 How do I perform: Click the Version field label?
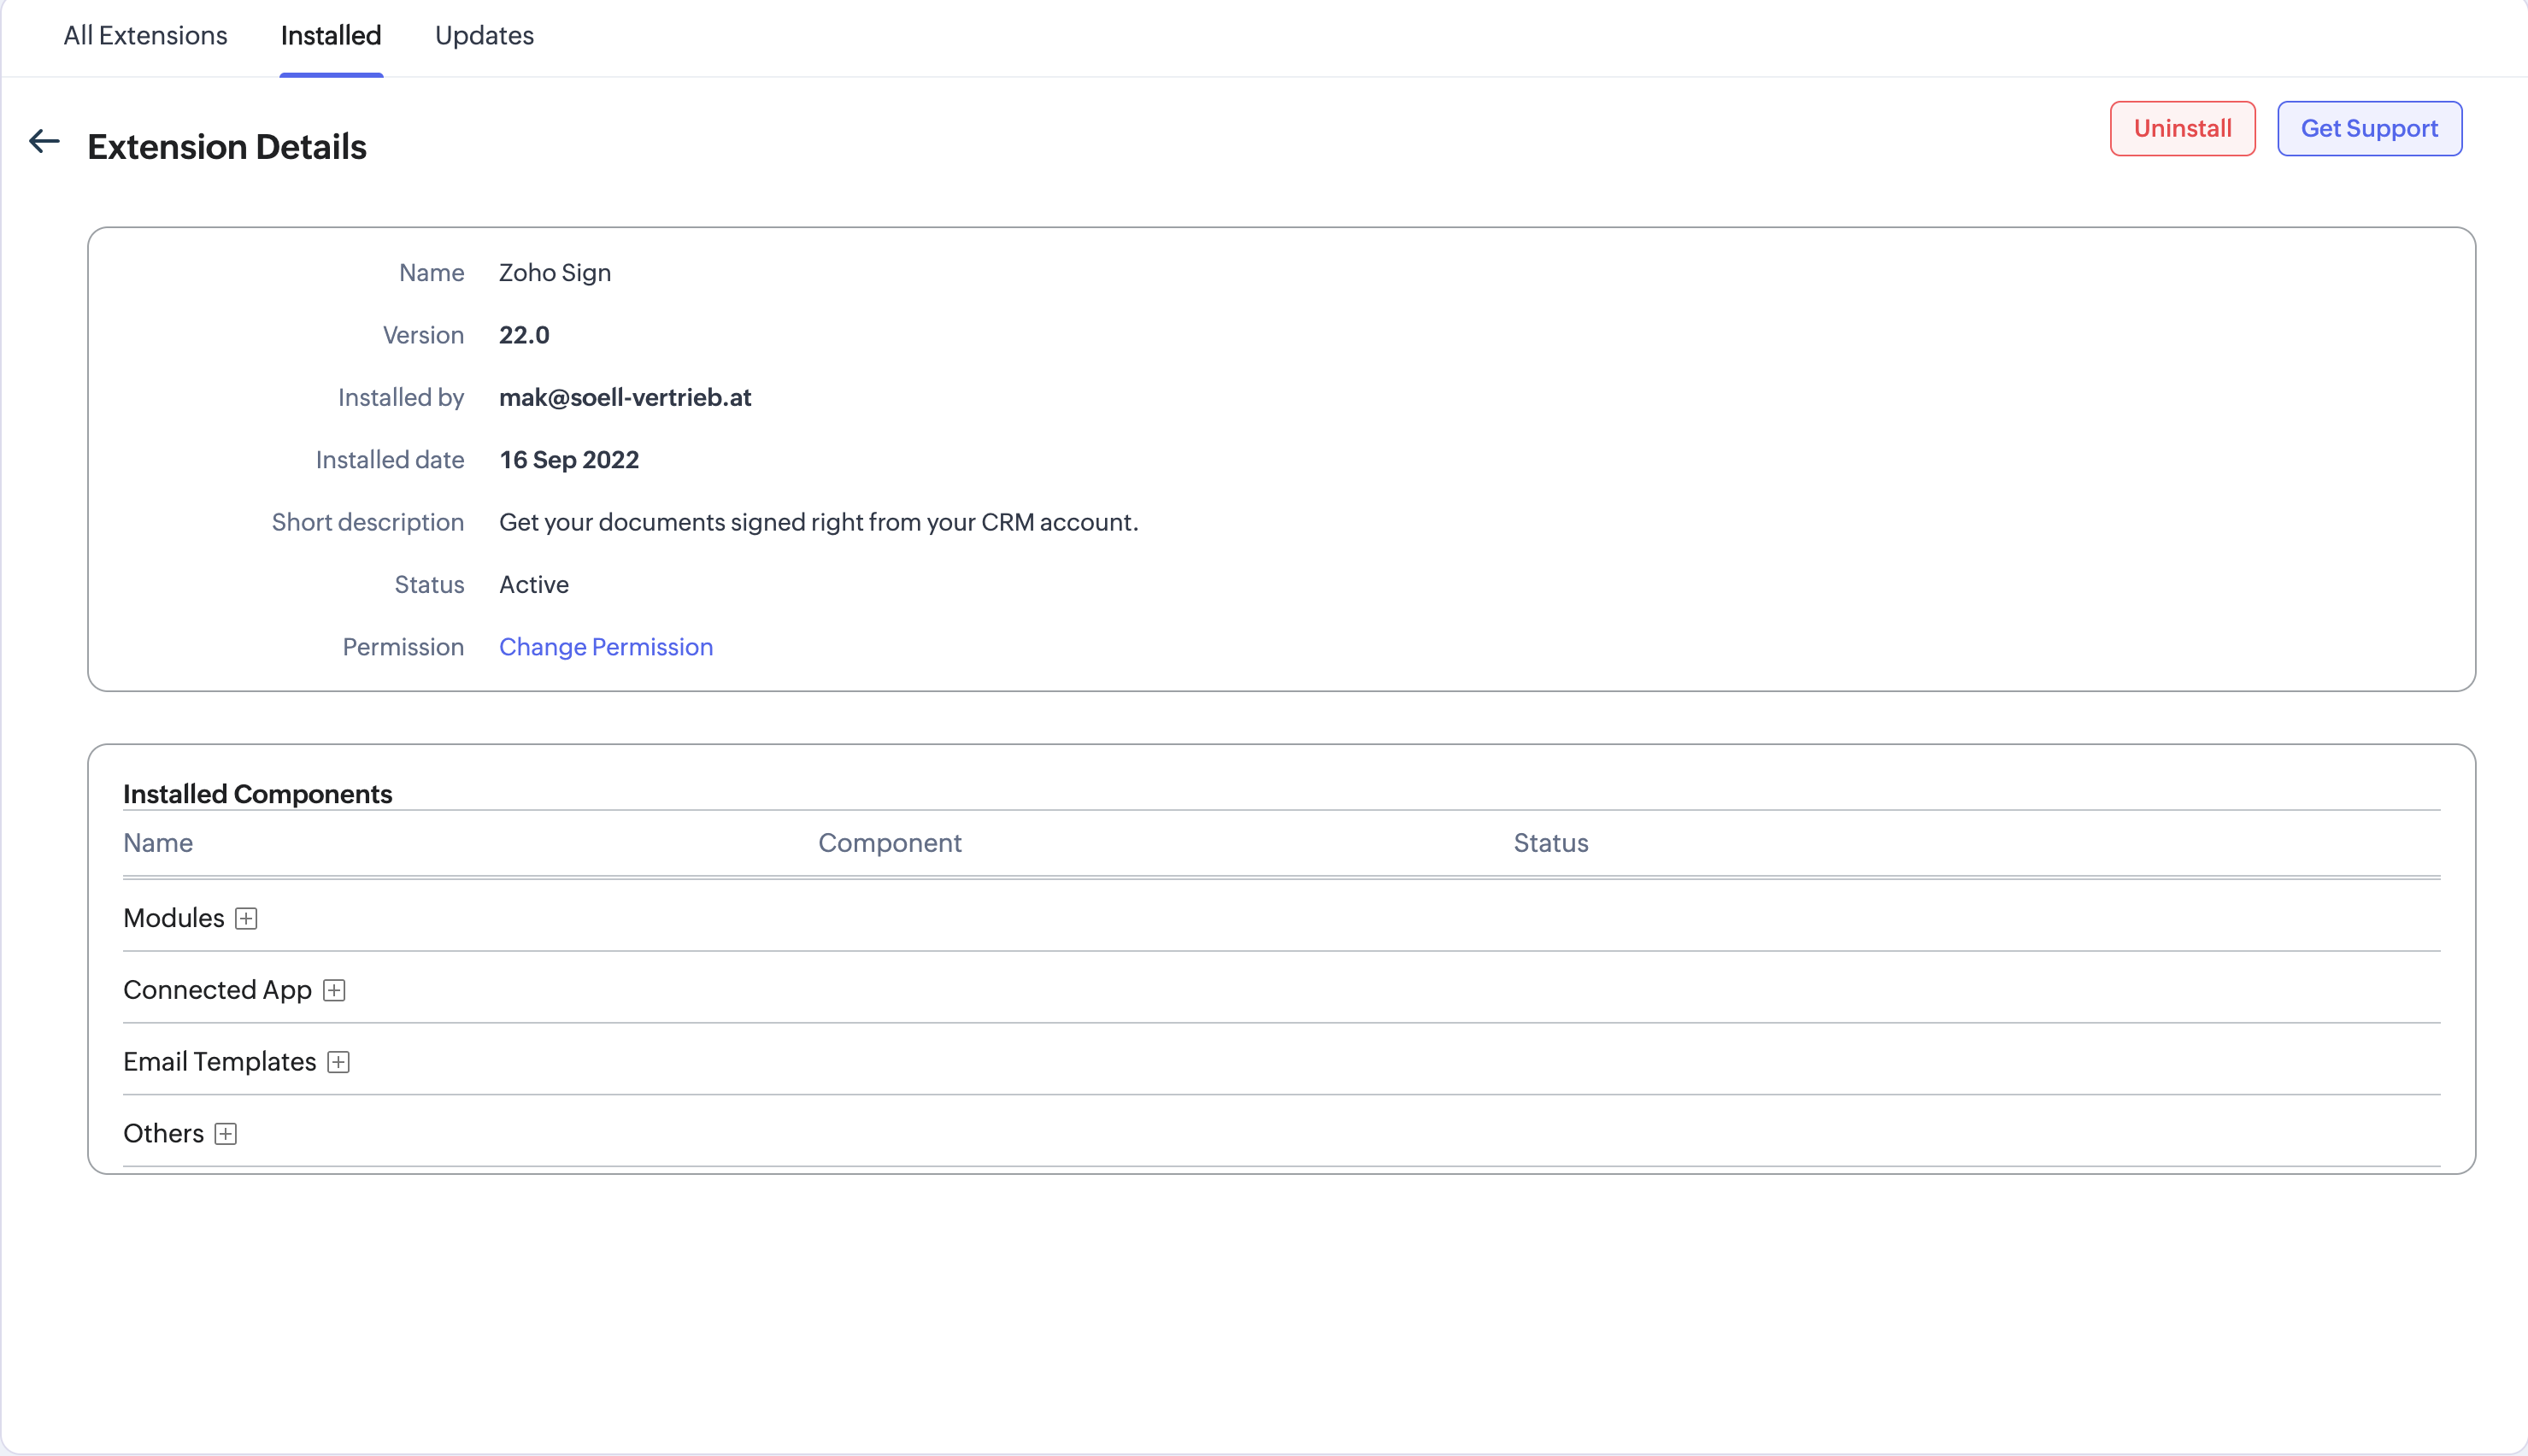[423, 335]
